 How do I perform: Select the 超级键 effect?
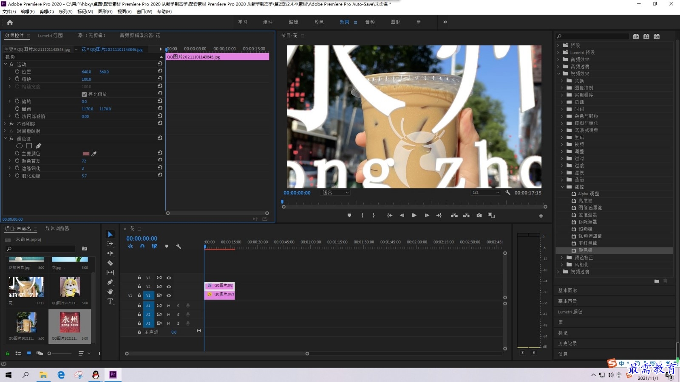pos(585,229)
